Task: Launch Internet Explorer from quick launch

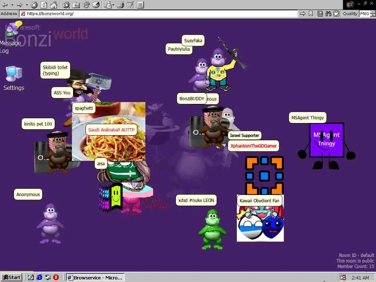Action: [39, 278]
